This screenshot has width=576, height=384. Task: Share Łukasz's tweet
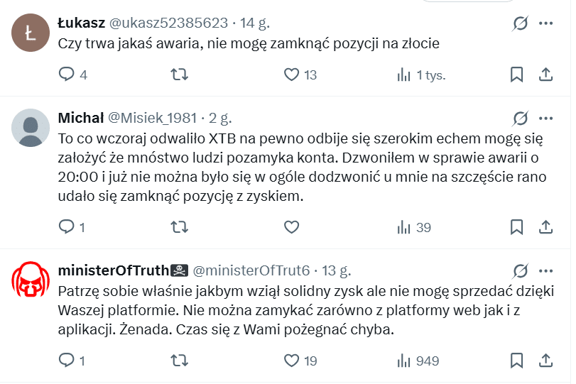point(545,75)
